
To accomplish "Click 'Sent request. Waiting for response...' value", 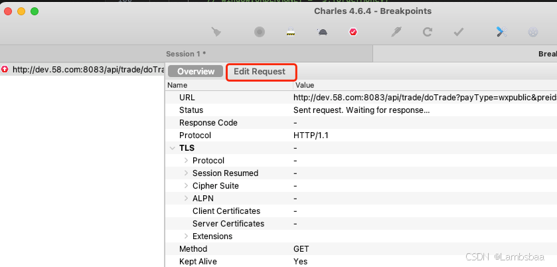I will (x=362, y=110).
